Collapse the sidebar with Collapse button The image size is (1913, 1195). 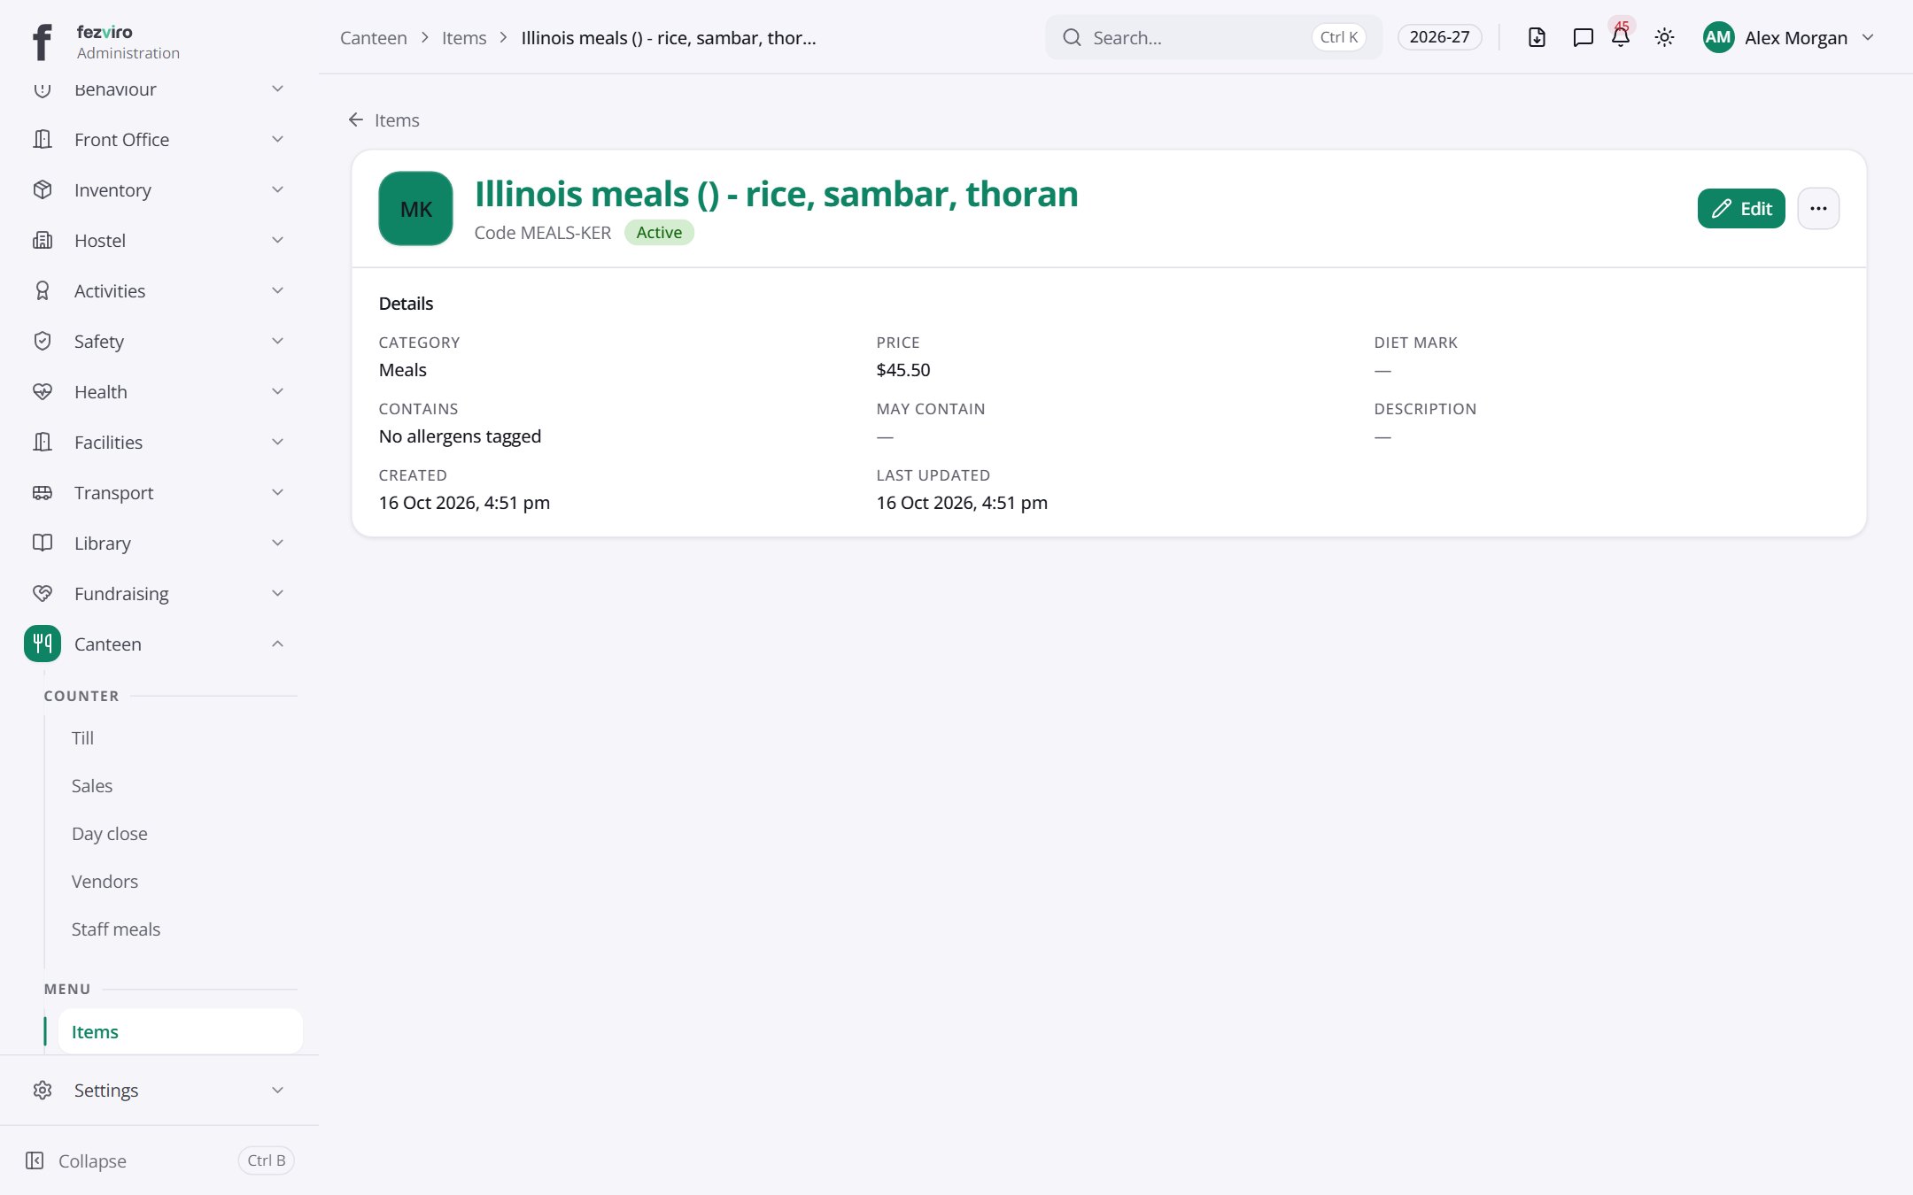tap(159, 1160)
